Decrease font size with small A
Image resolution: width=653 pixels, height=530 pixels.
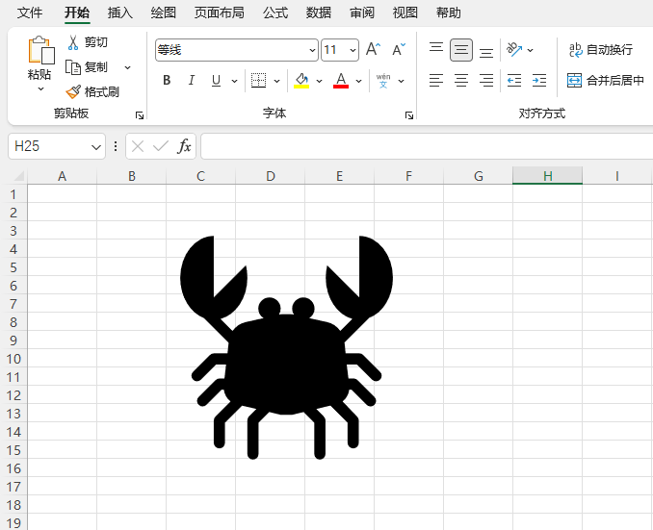coord(399,49)
